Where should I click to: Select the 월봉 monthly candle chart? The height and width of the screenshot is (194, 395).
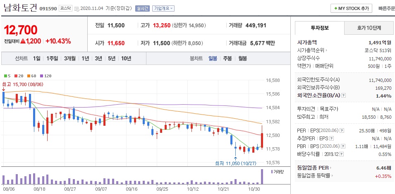(x=243, y=59)
